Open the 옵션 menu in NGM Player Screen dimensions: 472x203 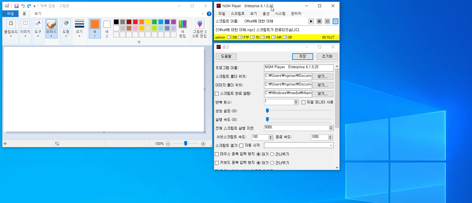pyautogui.click(x=266, y=14)
